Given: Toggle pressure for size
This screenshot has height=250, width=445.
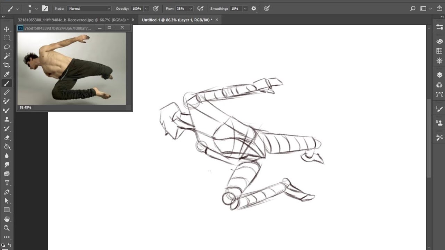Looking at the screenshot, I should pos(267,8).
